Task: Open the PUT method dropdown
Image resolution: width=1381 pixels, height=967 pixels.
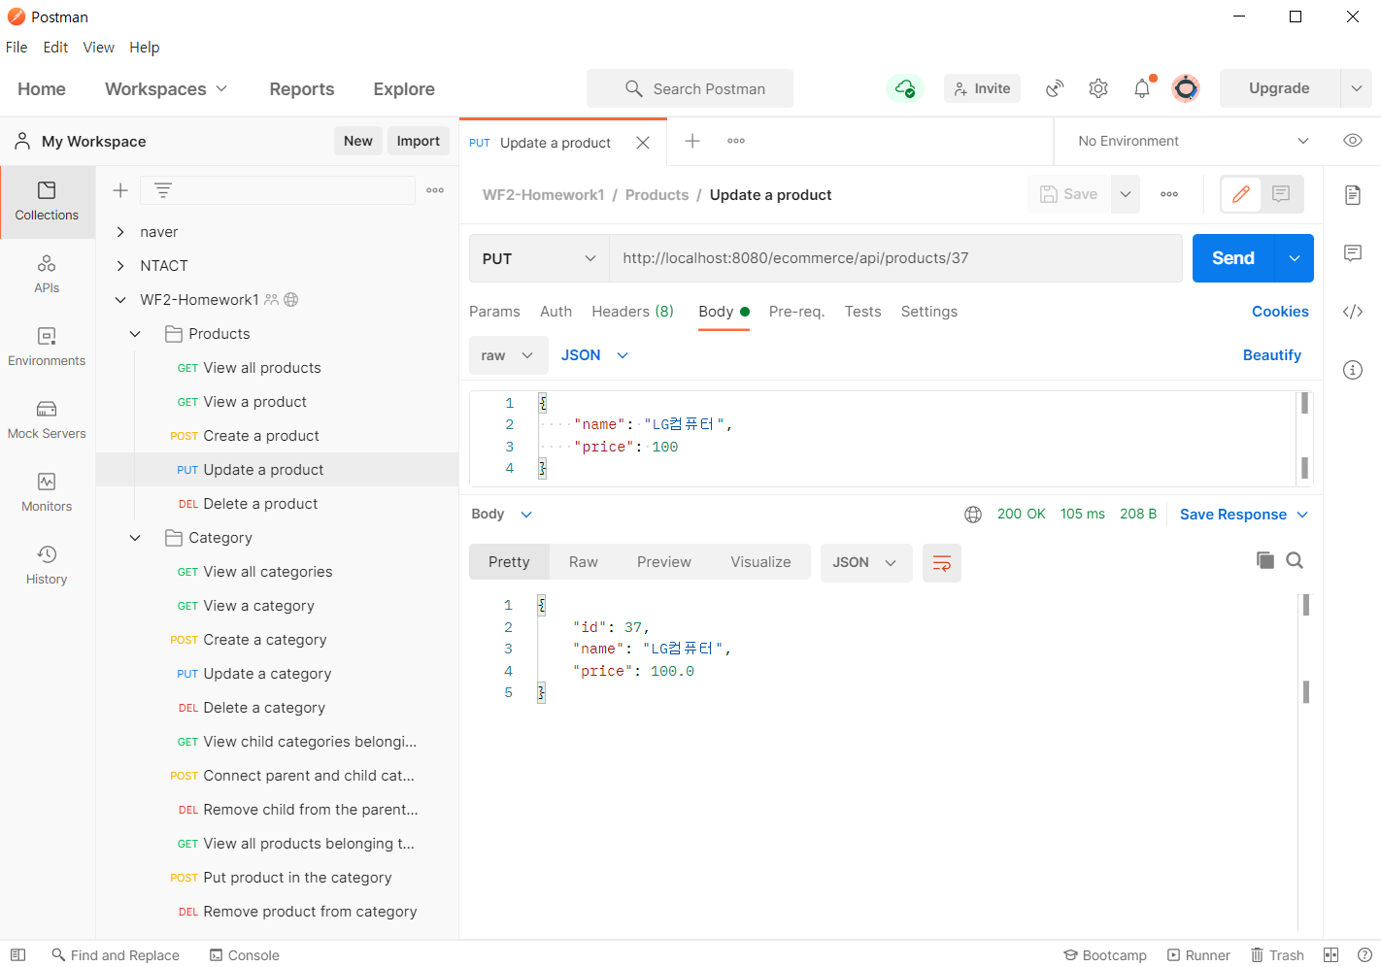Action: [x=539, y=258]
